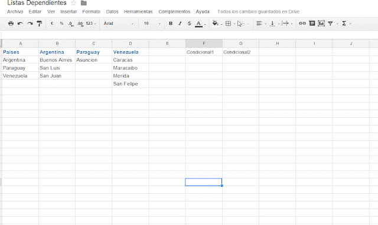Image resolution: width=378 pixels, height=225 pixels.
Task: Open the functions Σ menu
Action: click(344, 24)
